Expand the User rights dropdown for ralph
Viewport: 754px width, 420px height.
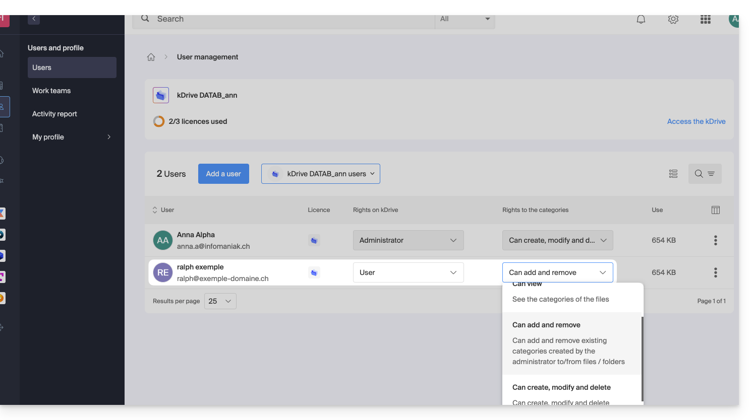(408, 272)
